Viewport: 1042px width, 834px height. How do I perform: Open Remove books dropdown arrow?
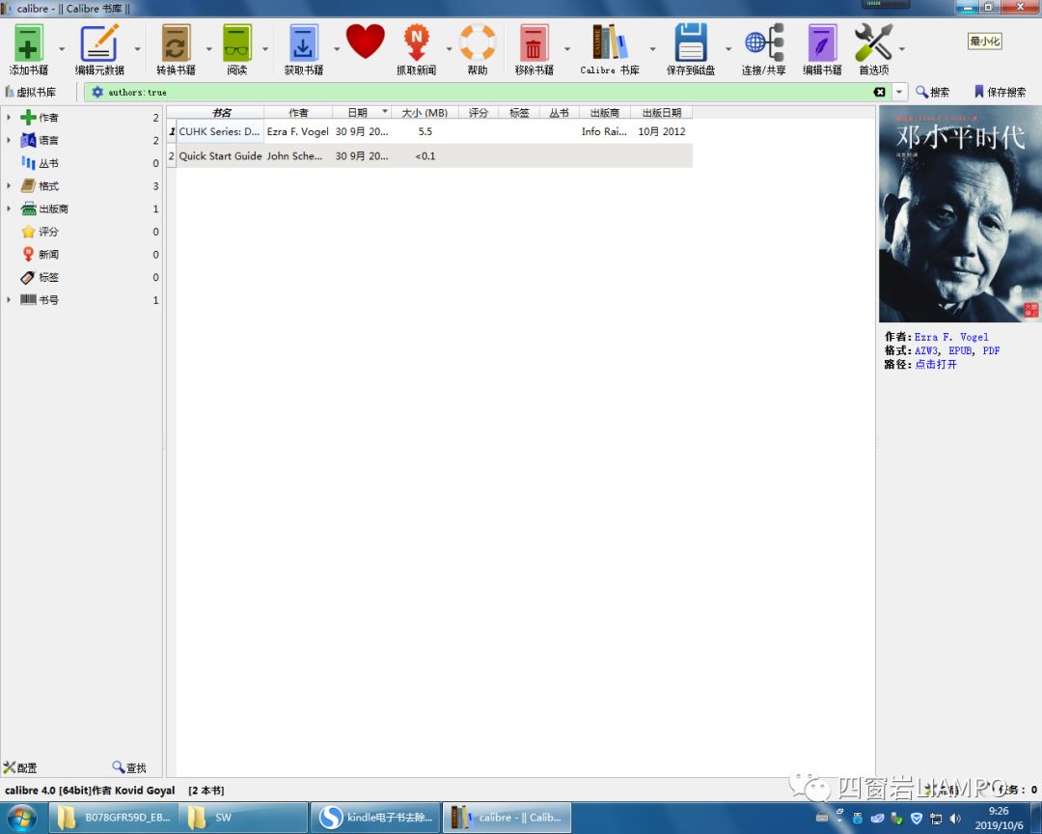click(x=567, y=48)
